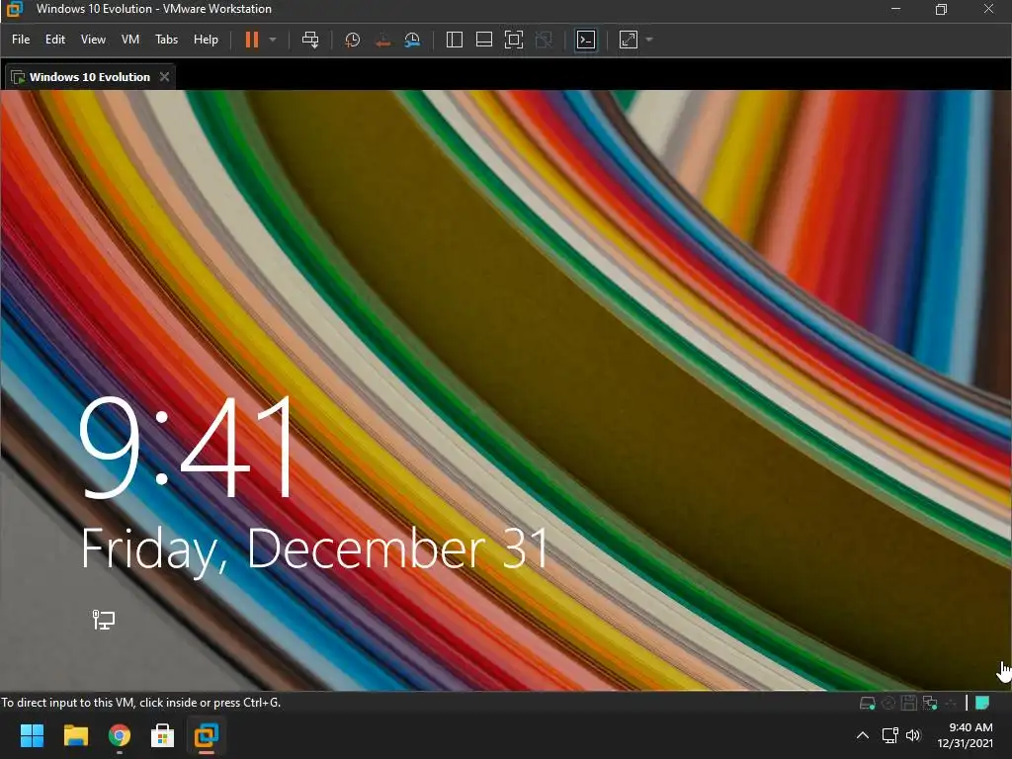Click the orange Suspend VM pause button
The image size is (1012, 759).
252,40
